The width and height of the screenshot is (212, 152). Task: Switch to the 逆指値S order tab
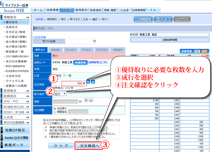point(55,50)
